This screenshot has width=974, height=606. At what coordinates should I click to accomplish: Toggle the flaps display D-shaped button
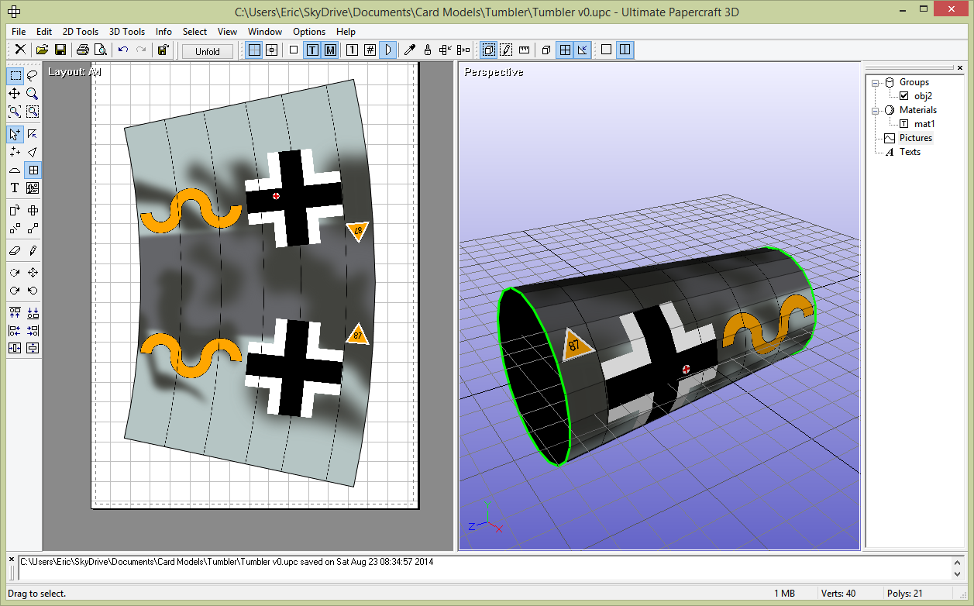(387, 50)
